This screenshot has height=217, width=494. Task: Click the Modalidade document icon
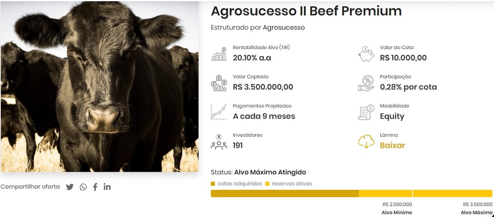(x=366, y=112)
